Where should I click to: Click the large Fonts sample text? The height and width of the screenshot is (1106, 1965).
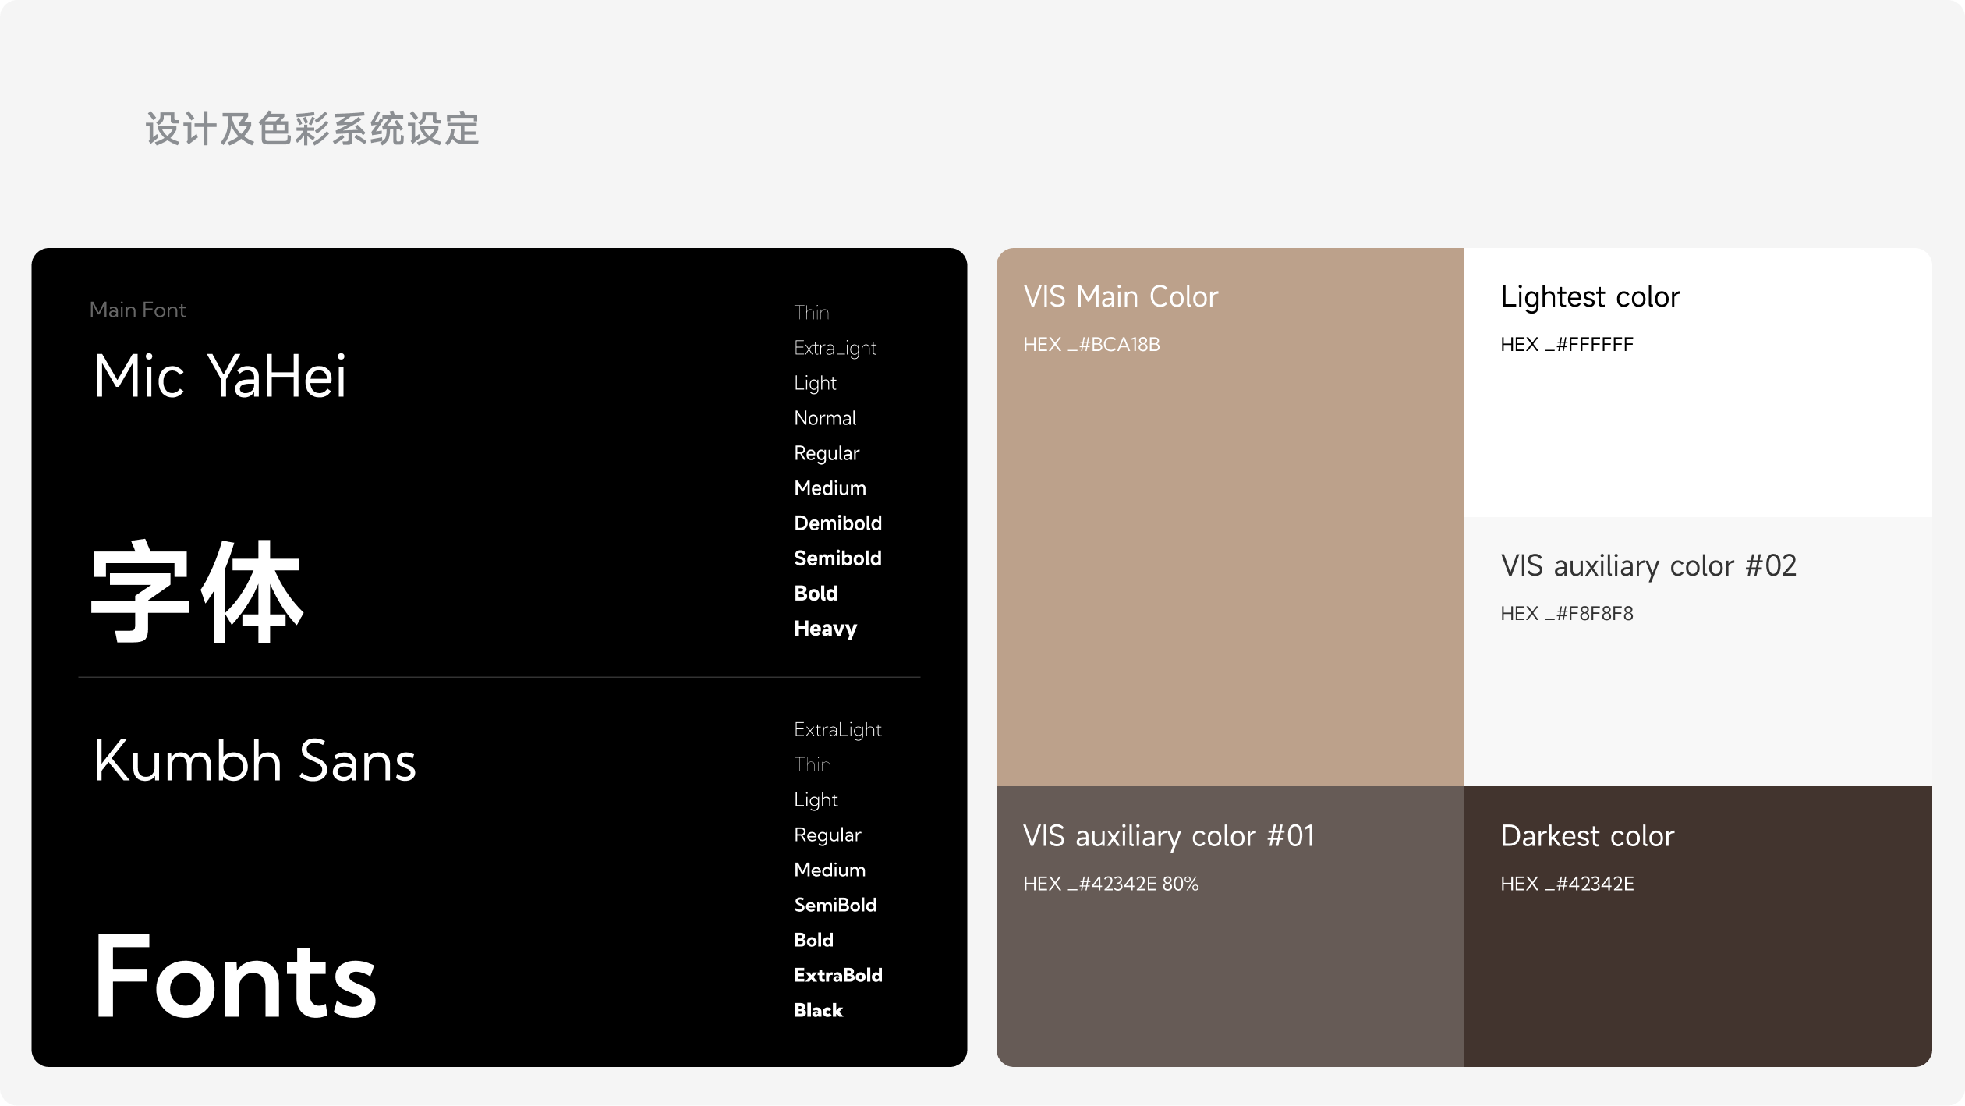click(x=235, y=977)
